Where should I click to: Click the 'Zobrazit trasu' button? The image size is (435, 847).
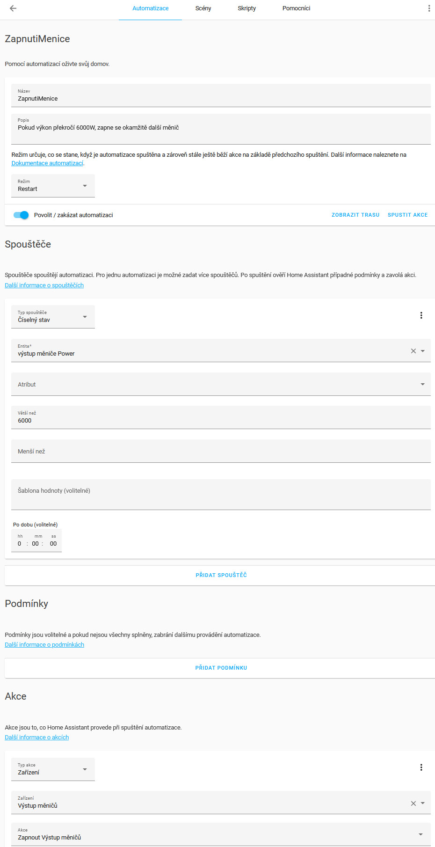coord(355,215)
